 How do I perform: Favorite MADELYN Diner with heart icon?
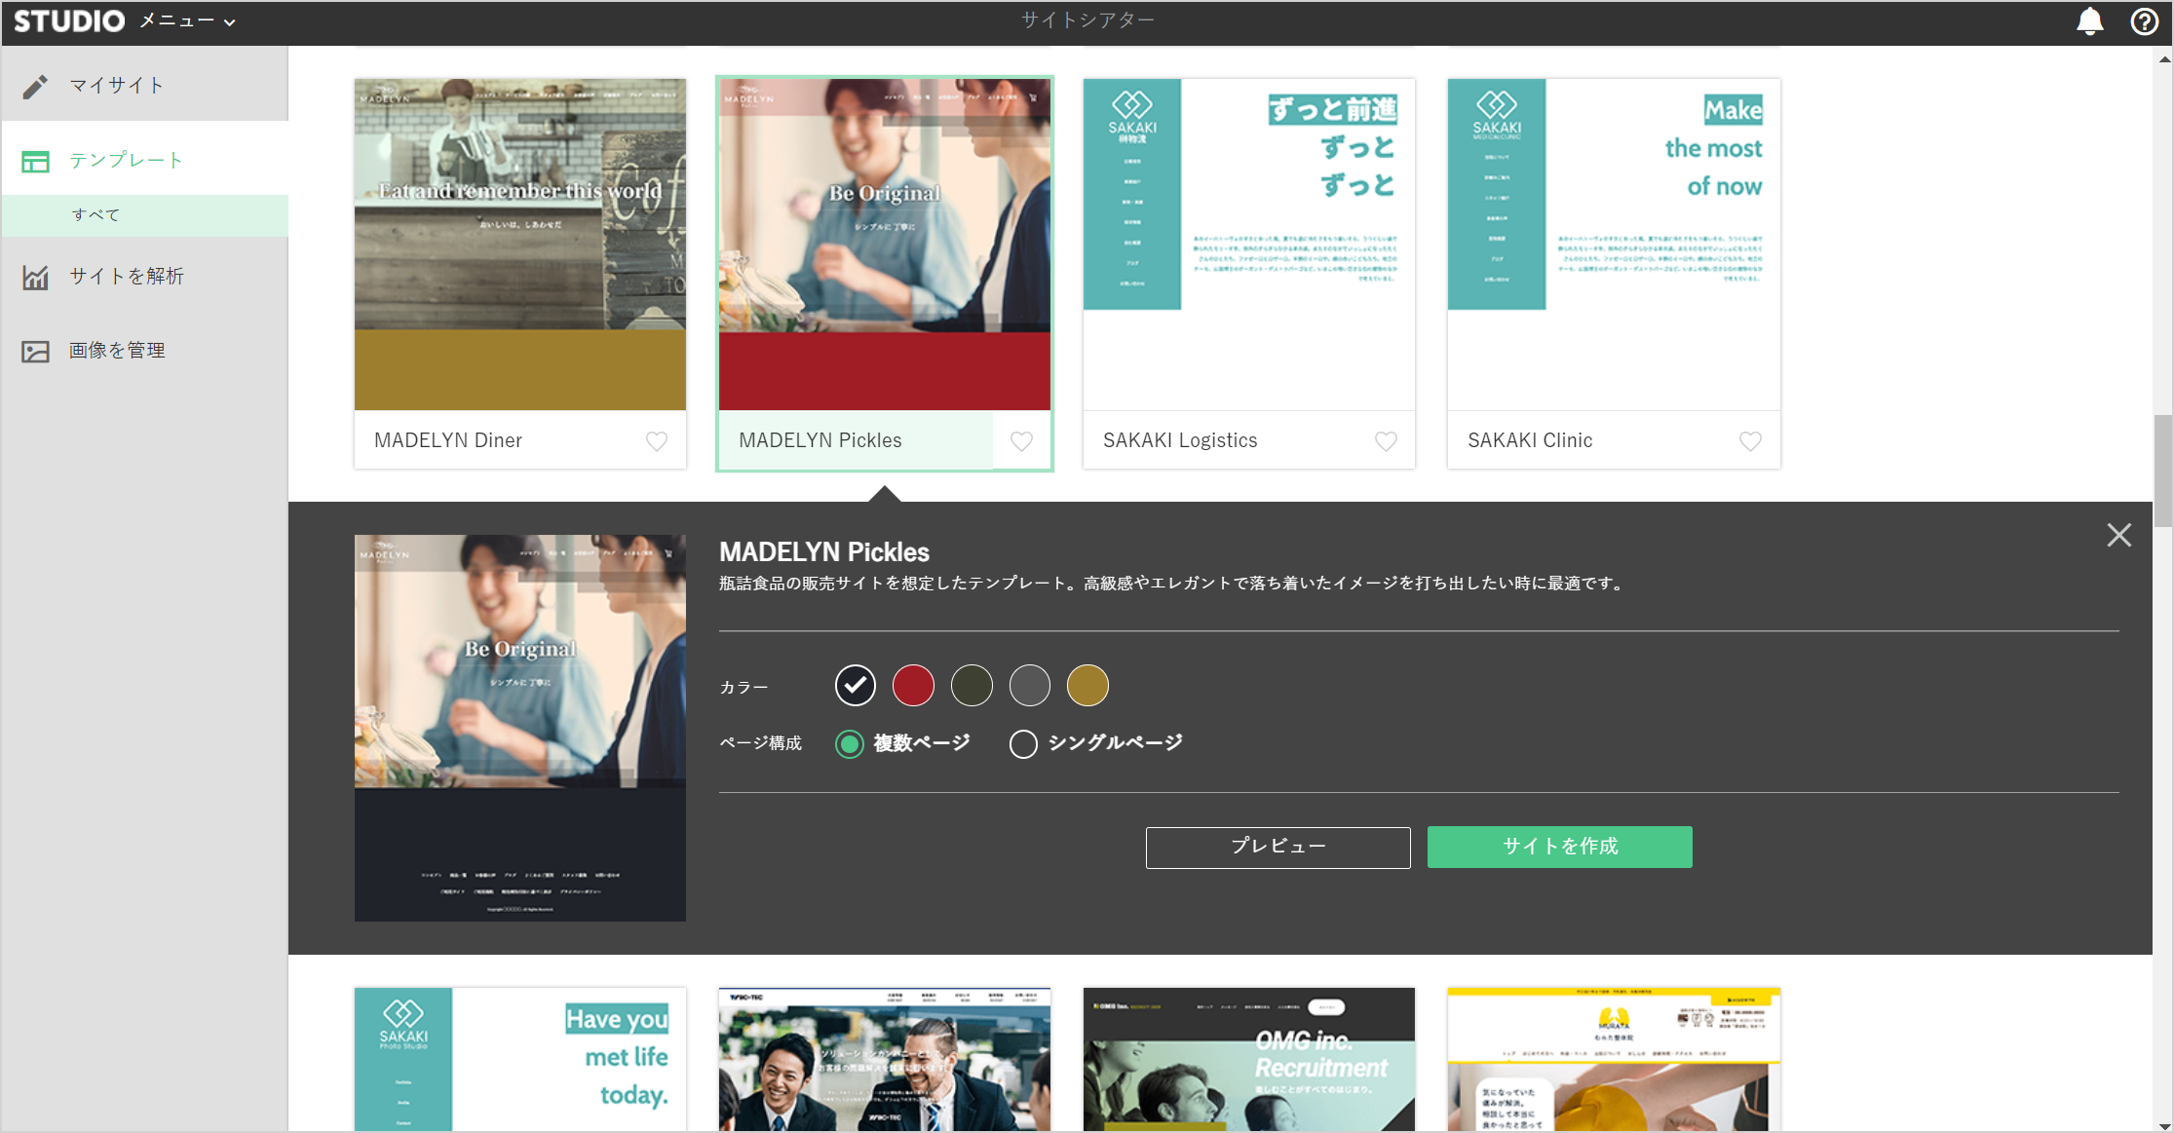coord(657,441)
